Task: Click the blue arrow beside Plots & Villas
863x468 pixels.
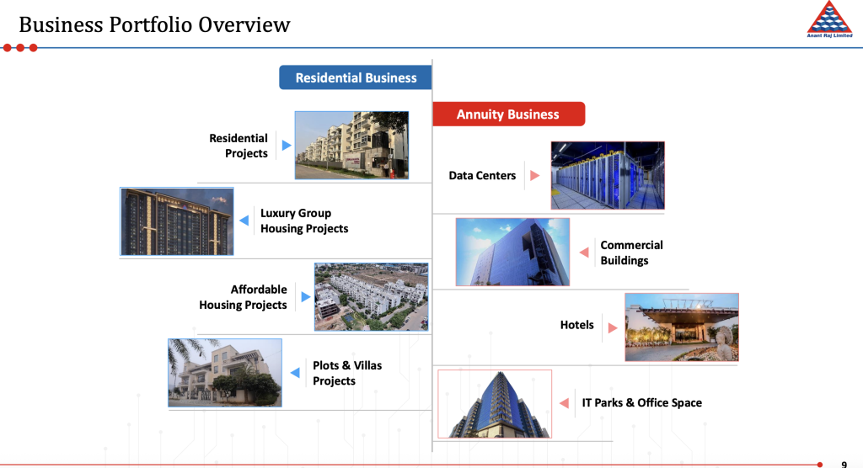Action: pos(296,373)
